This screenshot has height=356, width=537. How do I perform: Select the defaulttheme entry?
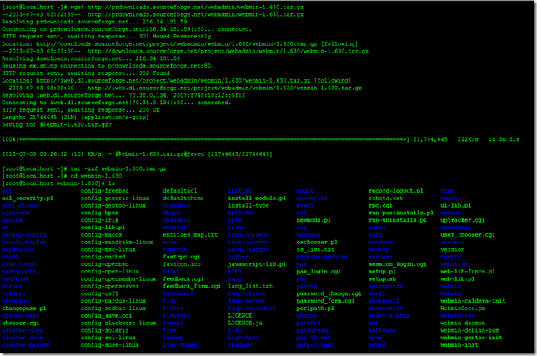pos(183,198)
